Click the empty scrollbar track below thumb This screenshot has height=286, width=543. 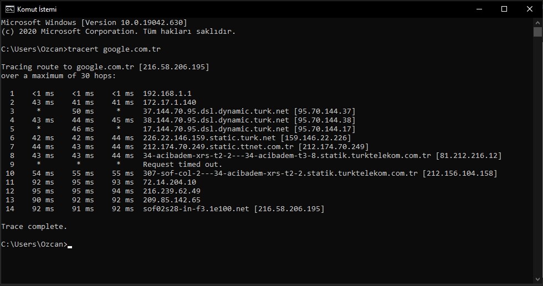(x=538, y=156)
